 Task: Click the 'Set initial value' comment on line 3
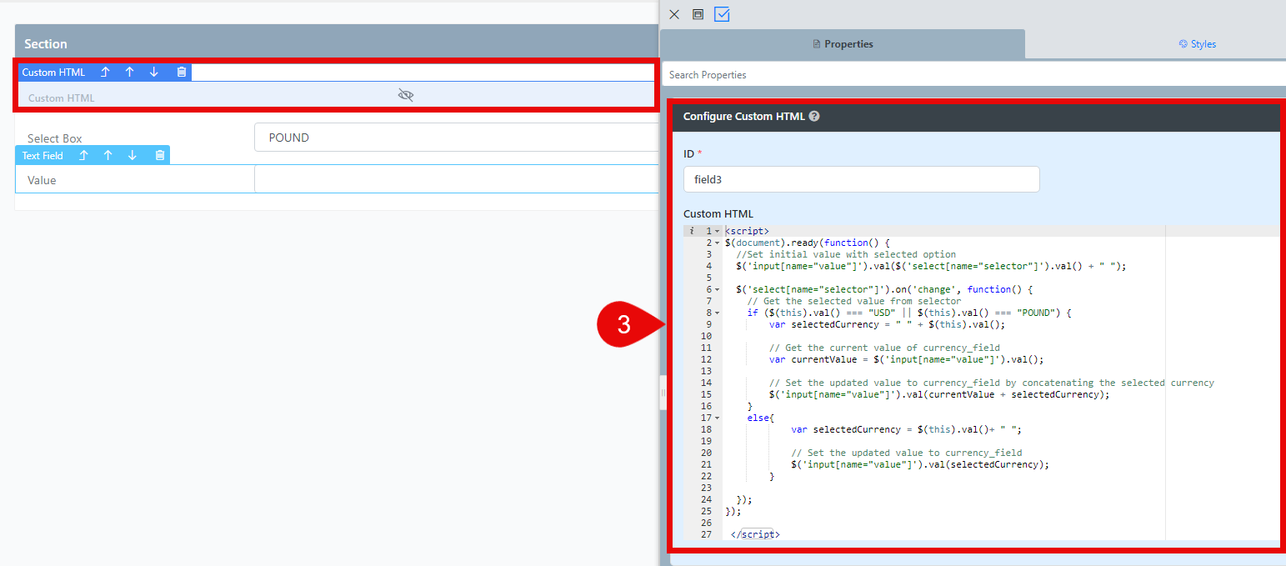pos(846,254)
